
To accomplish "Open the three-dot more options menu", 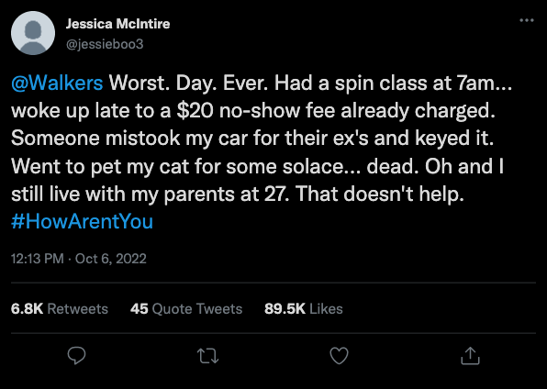I will coord(527,20).
